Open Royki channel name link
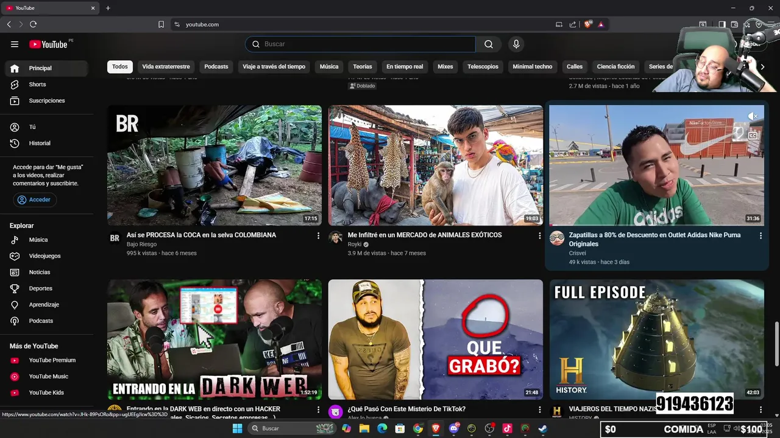Screen dimensions: 780x438 click(x=355, y=244)
